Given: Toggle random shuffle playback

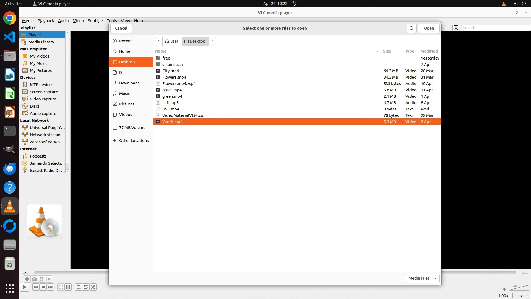Looking at the screenshot, I should pyautogui.click(x=93, y=287).
